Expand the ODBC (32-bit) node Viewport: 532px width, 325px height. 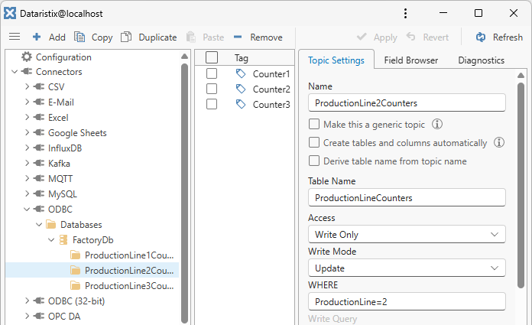(x=28, y=301)
